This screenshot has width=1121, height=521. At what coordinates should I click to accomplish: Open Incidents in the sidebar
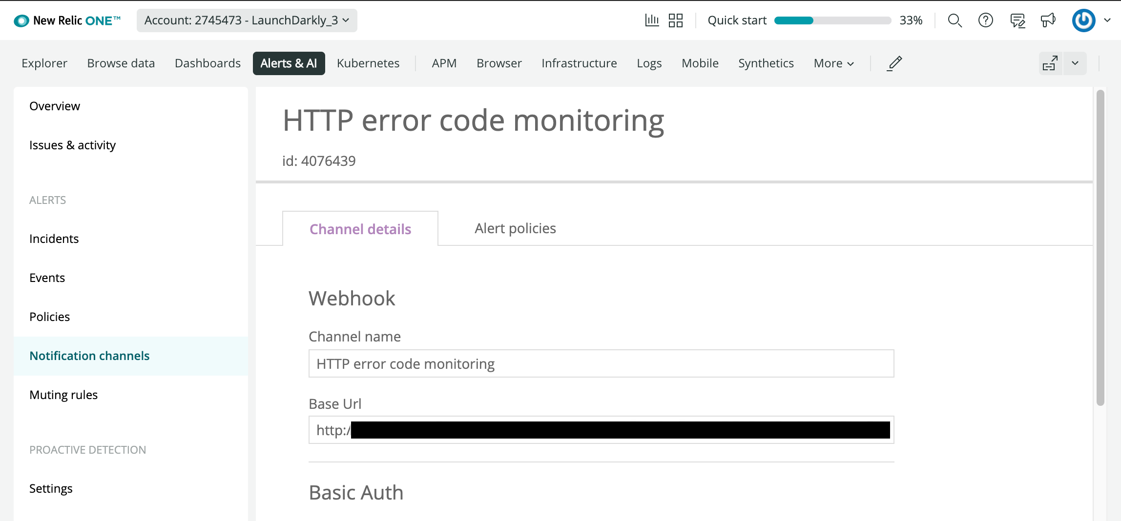54,239
